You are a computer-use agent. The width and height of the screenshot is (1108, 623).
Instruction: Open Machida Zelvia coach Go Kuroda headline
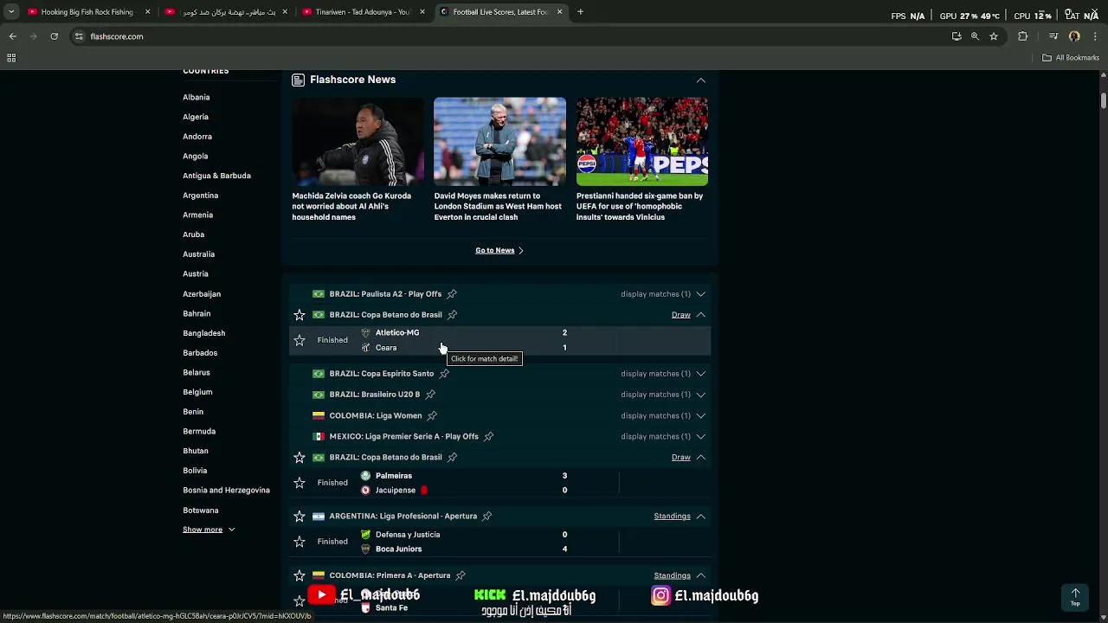pos(351,207)
